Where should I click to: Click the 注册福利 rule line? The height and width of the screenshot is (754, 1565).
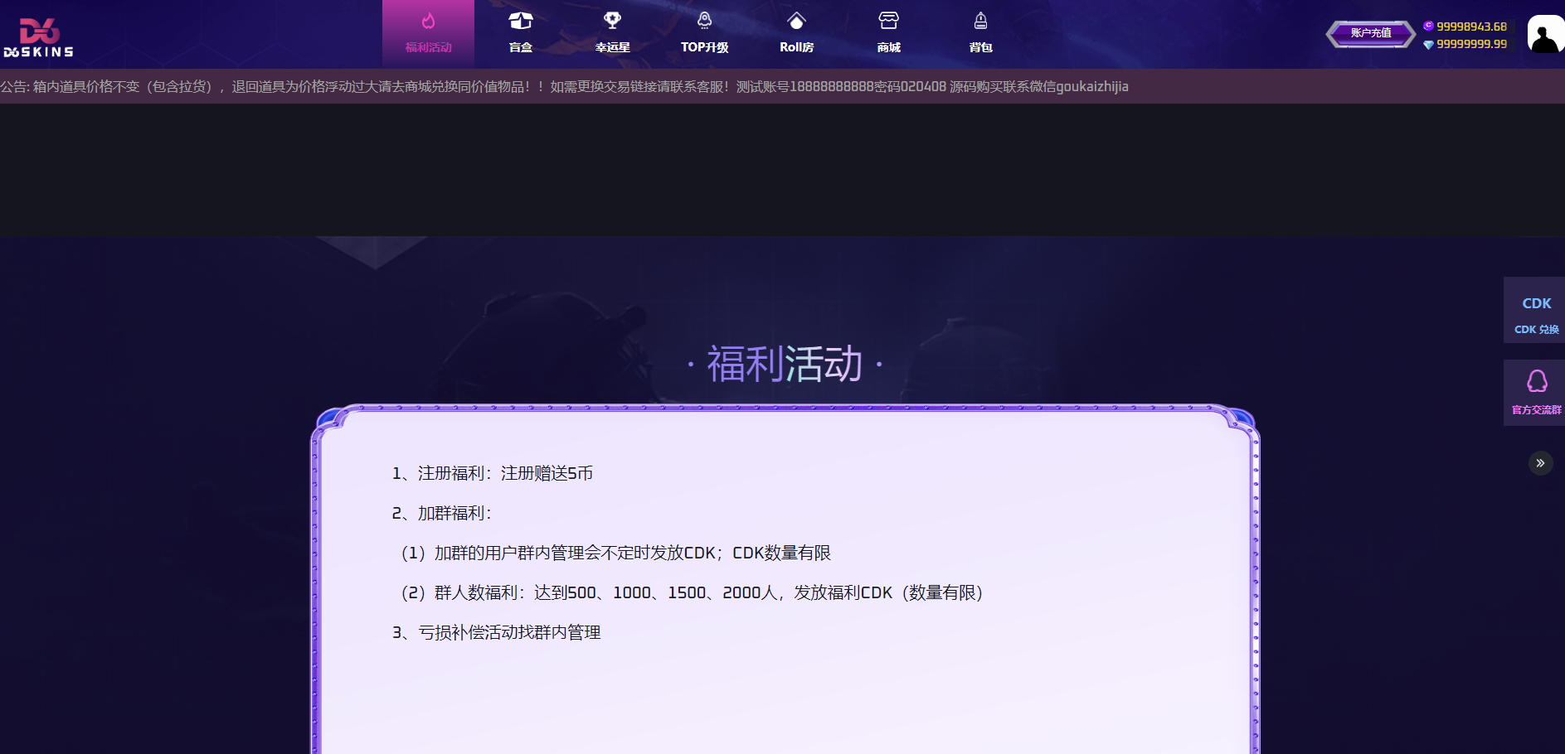pyautogui.click(x=493, y=473)
